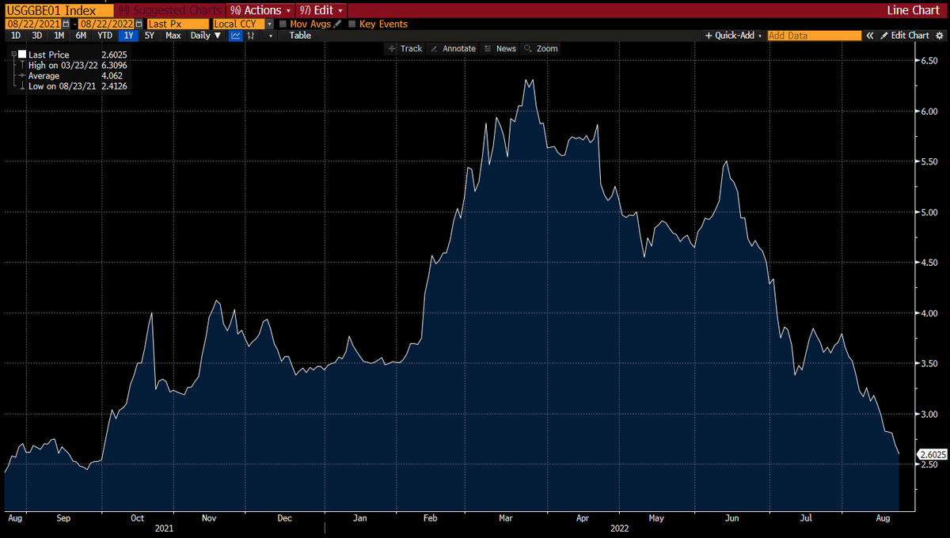The image size is (950, 538).
Task: Click the Edit Chart button
Action: pos(905,36)
